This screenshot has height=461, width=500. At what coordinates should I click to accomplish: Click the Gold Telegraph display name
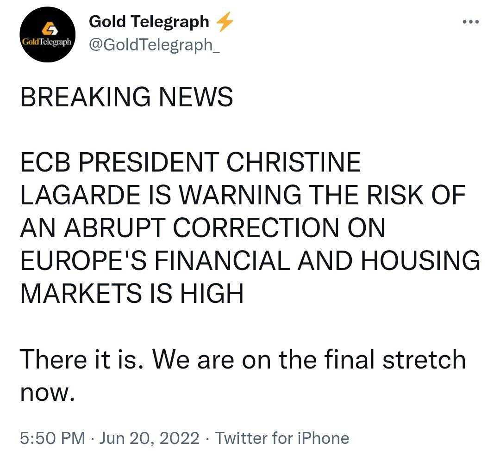tap(149, 22)
